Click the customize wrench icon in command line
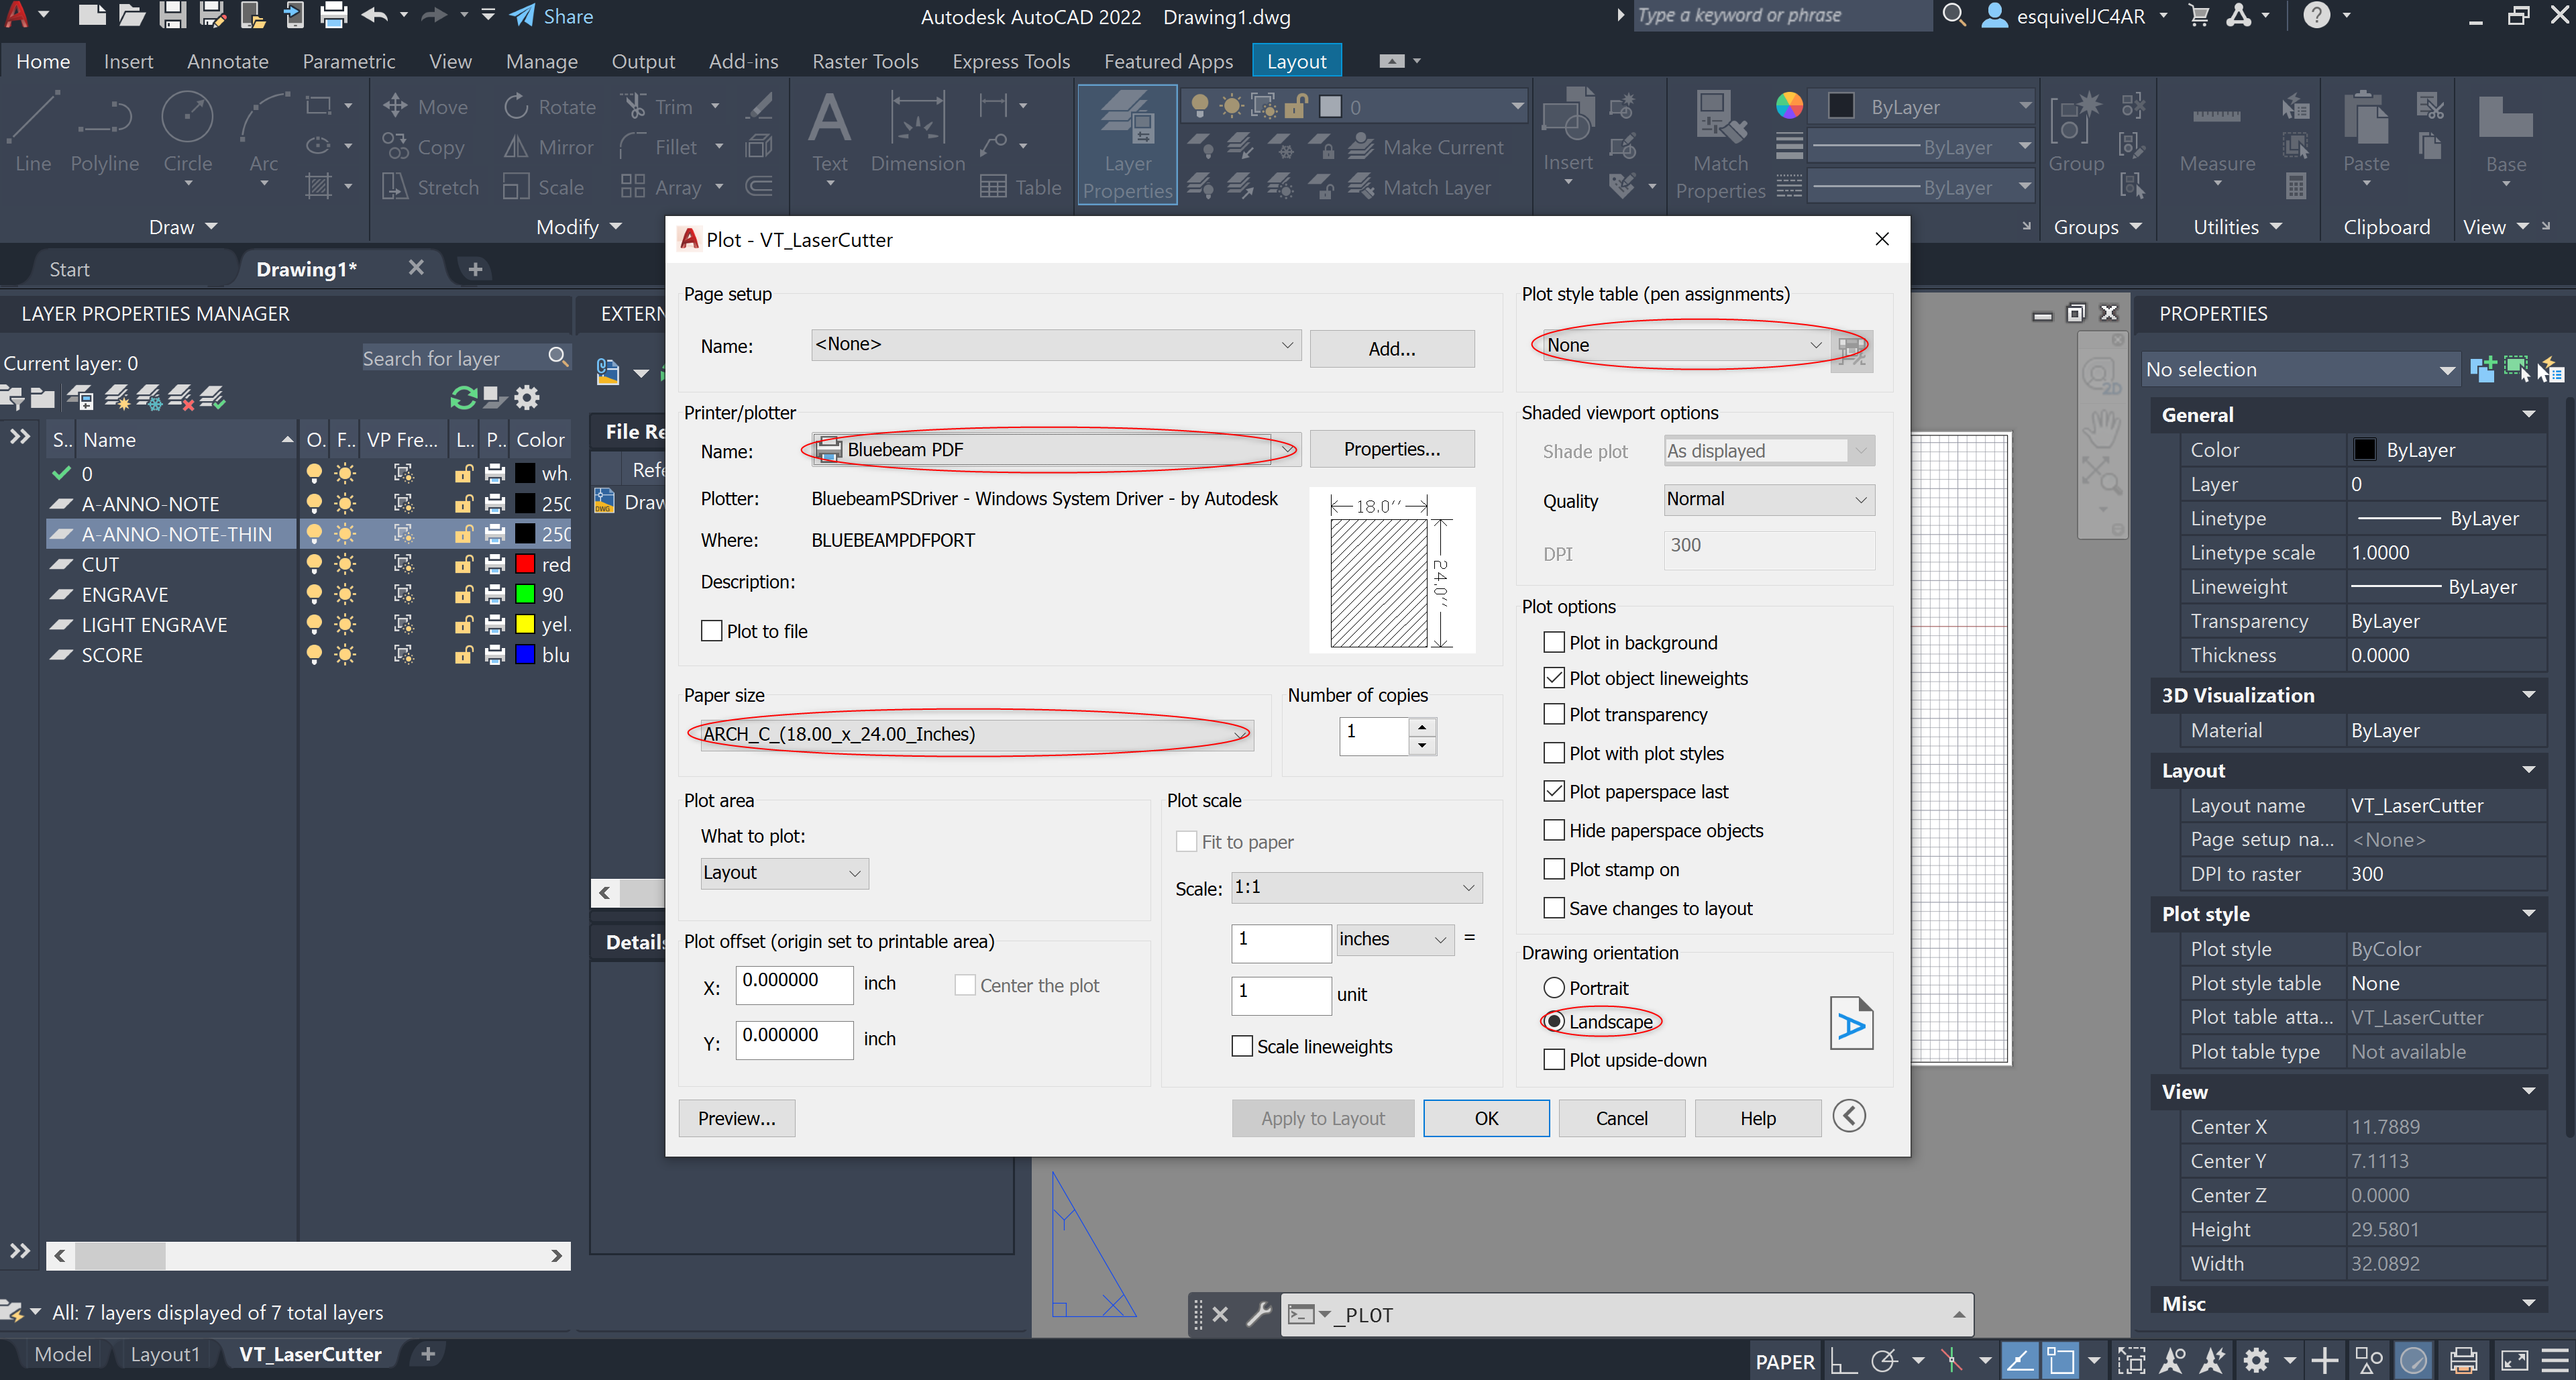Image resolution: width=2576 pixels, height=1380 pixels. tap(1258, 1314)
